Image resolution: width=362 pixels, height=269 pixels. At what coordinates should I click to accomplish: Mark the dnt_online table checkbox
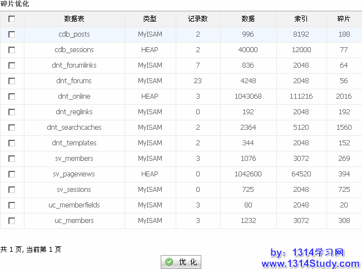[12, 97]
